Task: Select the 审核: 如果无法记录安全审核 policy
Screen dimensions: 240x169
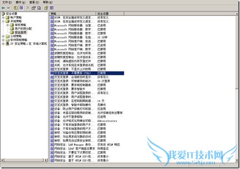Action: [73, 141]
